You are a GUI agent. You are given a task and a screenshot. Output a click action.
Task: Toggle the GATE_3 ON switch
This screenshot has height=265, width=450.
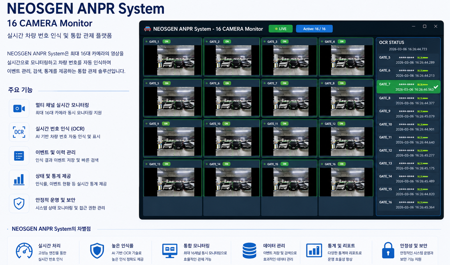[284, 41]
